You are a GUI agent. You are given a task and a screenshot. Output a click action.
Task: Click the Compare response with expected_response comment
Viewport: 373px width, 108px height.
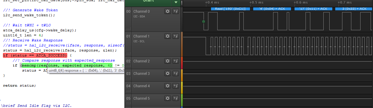[64, 60]
